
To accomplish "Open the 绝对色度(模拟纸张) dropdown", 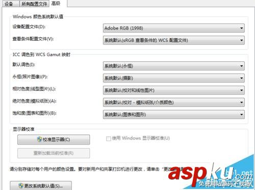I will pos(174,102).
